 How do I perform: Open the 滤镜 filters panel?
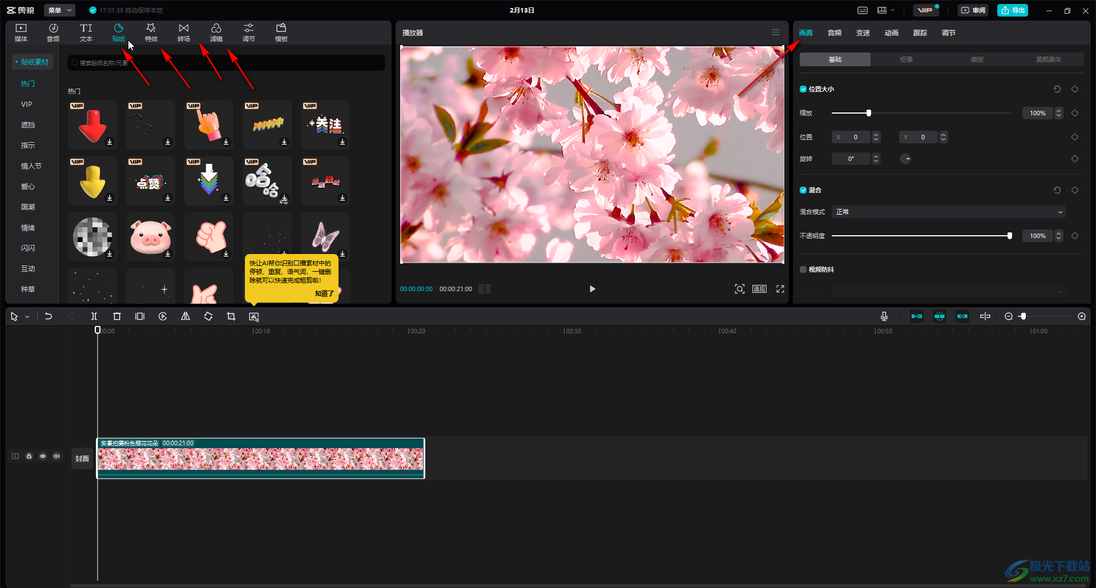216,33
